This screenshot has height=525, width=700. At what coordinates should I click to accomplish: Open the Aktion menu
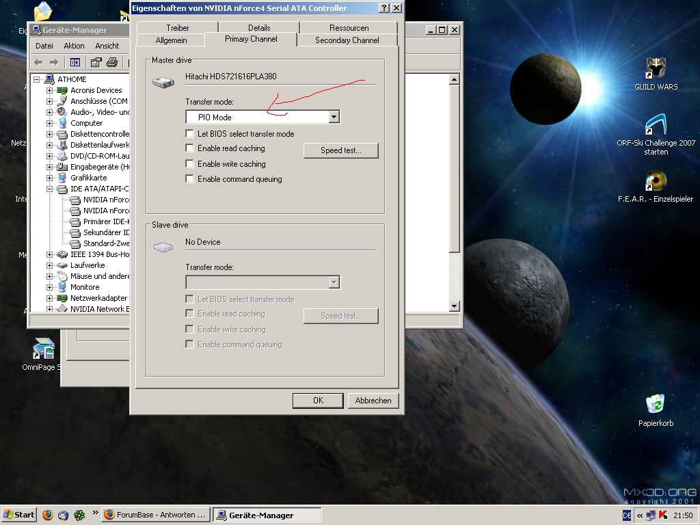[x=74, y=46]
